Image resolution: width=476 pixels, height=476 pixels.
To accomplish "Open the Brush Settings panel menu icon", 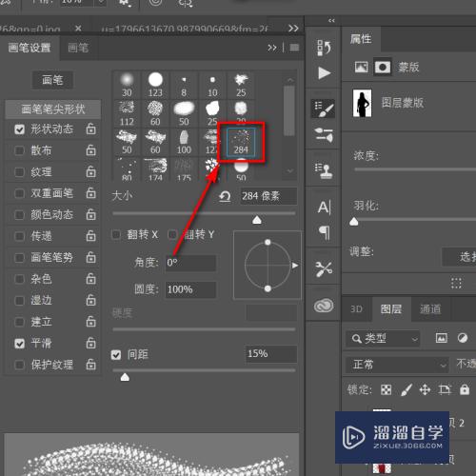I will (x=294, y=48).
